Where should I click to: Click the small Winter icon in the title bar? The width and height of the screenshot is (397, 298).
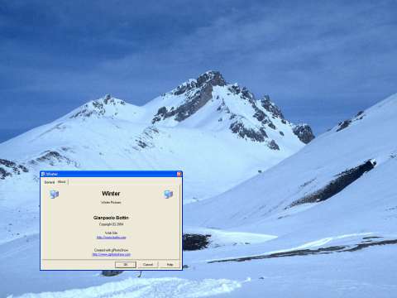43,174
